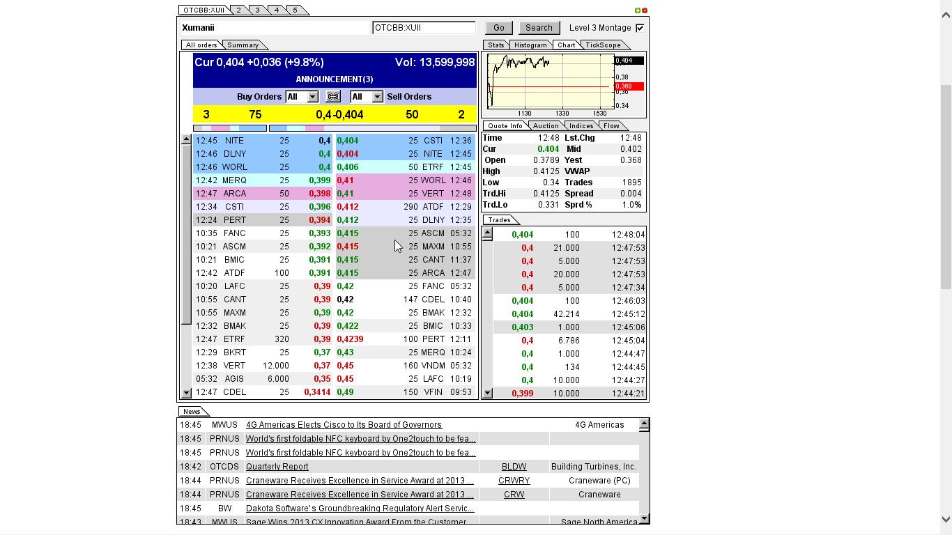
Task: Open the Auction tab
Action: pos(546,126)
